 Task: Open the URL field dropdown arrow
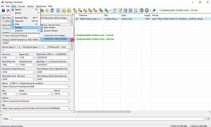(x=68, y=108)
